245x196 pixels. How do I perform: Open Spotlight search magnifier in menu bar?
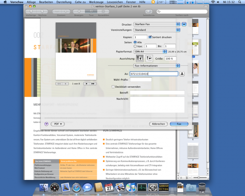[x=240, y=2]
